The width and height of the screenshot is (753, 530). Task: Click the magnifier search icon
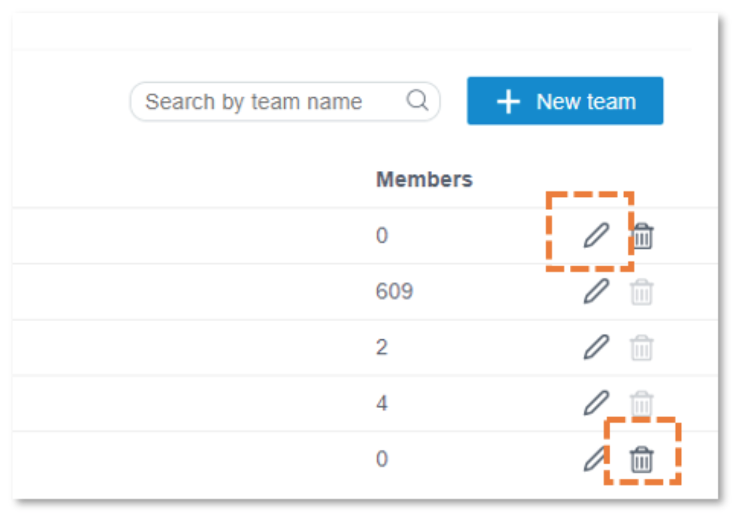(x=417, y=100)
